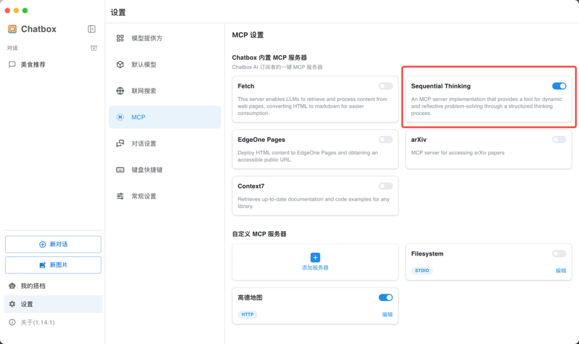Start a new chat with 新对话 button
The image size is (579, 344).
click(53, 244)
